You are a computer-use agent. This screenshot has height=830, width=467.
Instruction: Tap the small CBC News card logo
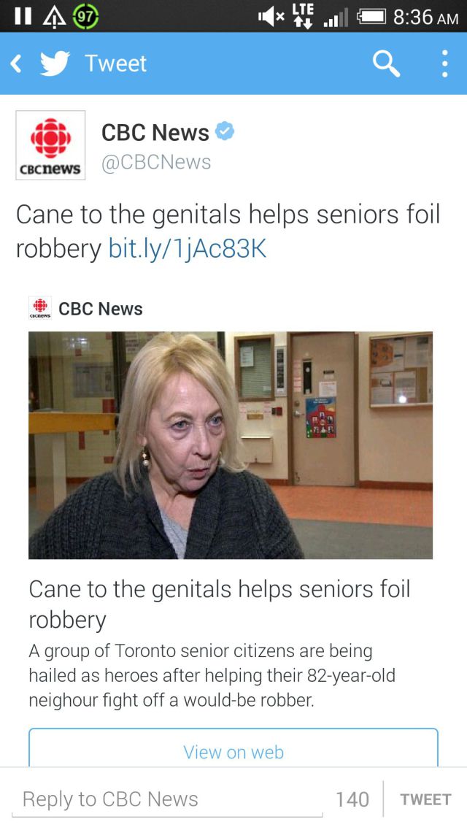[x=40, y=307]
